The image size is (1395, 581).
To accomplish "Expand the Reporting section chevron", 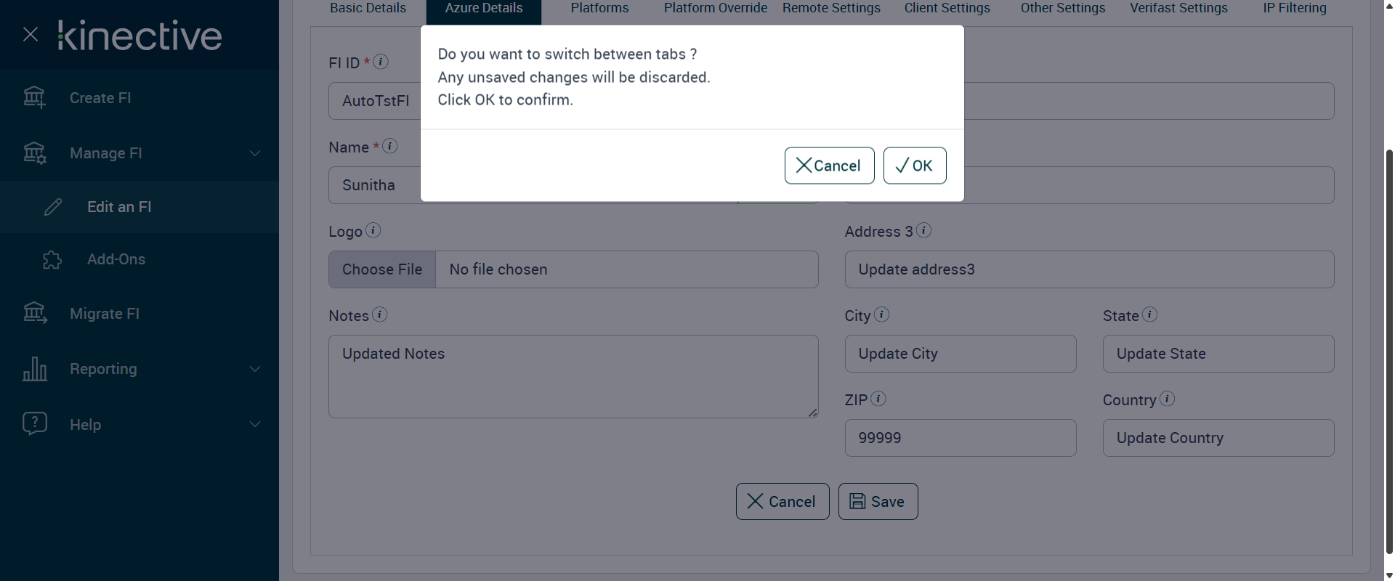I will [x=255, y=369].
